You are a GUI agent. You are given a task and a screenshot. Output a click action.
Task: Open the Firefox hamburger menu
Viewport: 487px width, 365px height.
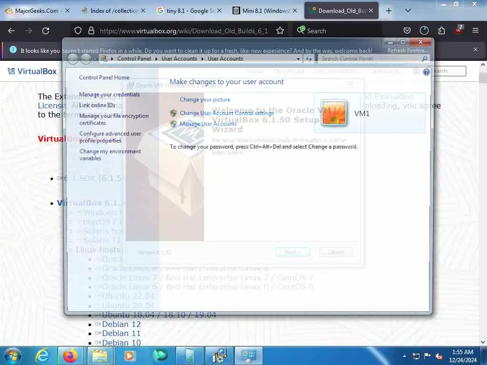(x=476, y=30)
